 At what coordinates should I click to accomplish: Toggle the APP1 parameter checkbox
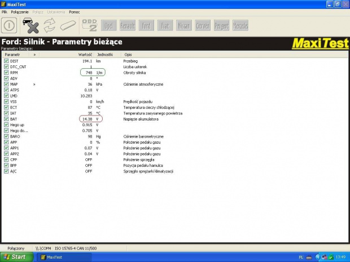(x=6, y=148)
